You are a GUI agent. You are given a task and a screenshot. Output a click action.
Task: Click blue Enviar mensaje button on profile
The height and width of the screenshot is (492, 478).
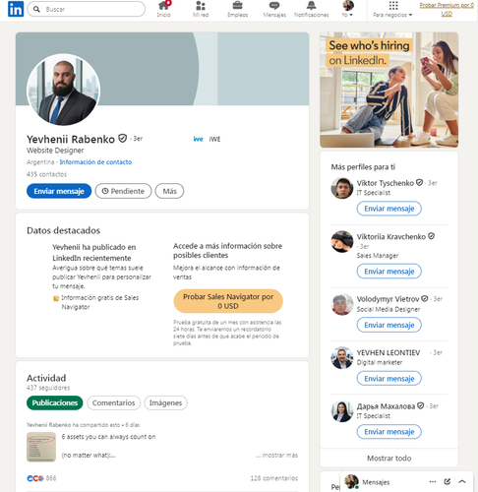(59, 191)
